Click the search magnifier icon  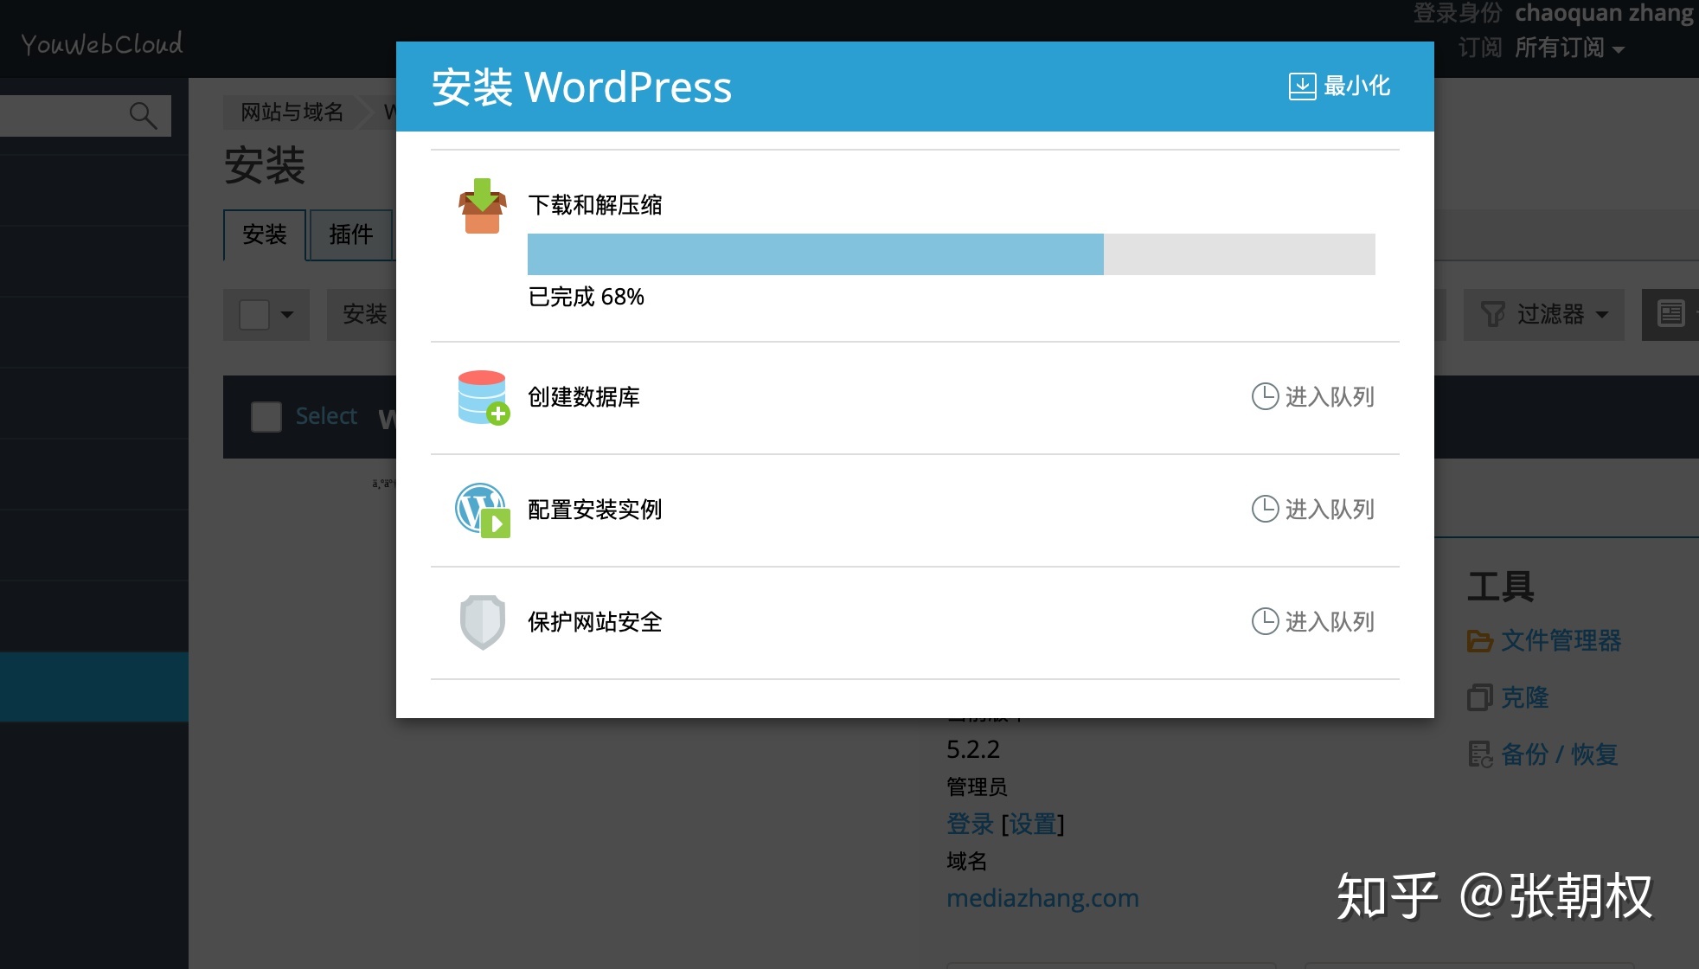click(x=143, y=115)
